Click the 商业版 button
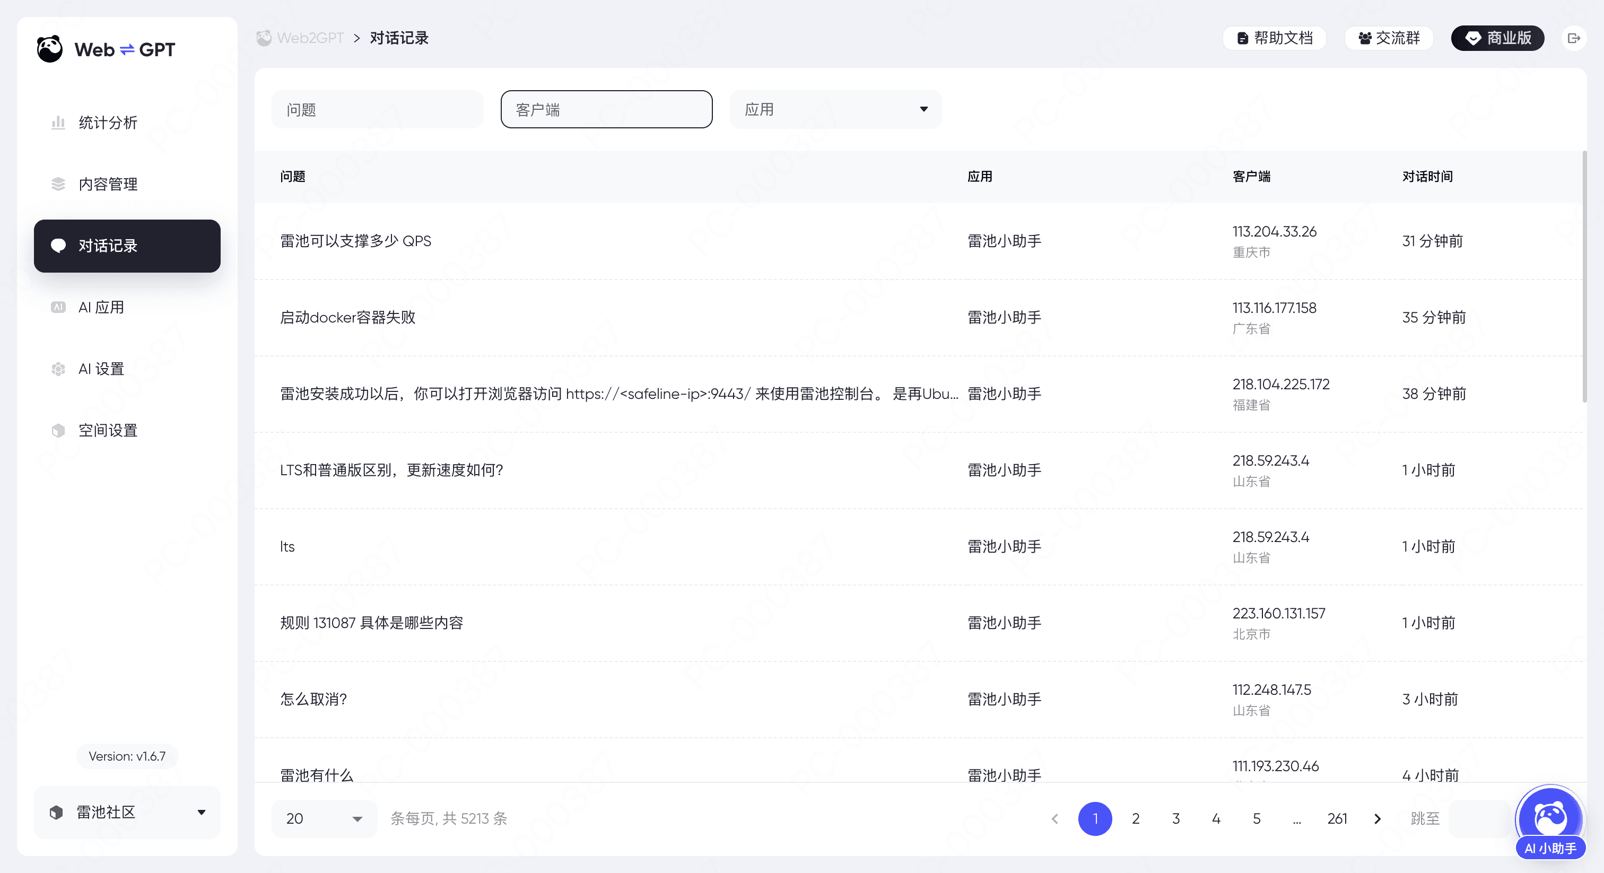This screenshot has height=873, width=1604. (x=1497, y=38)
